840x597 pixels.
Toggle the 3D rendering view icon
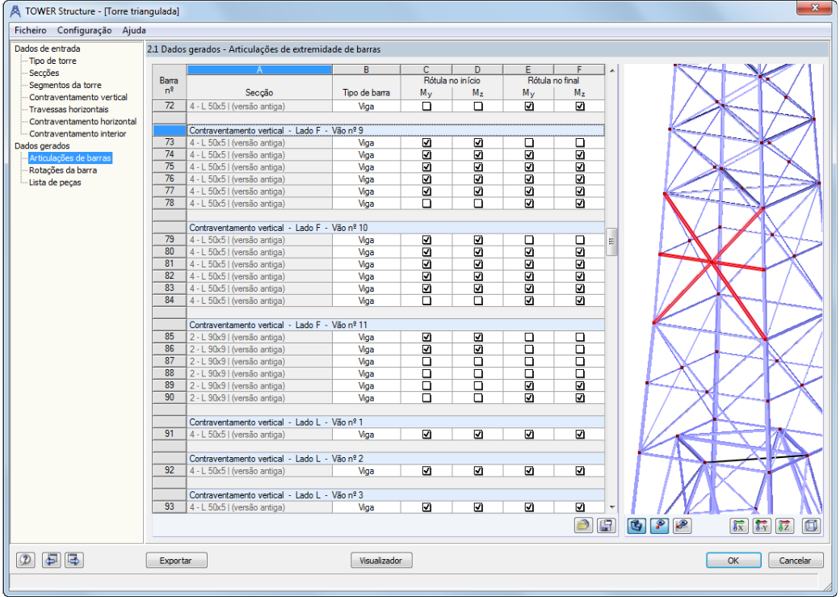(x=636, y=525)
